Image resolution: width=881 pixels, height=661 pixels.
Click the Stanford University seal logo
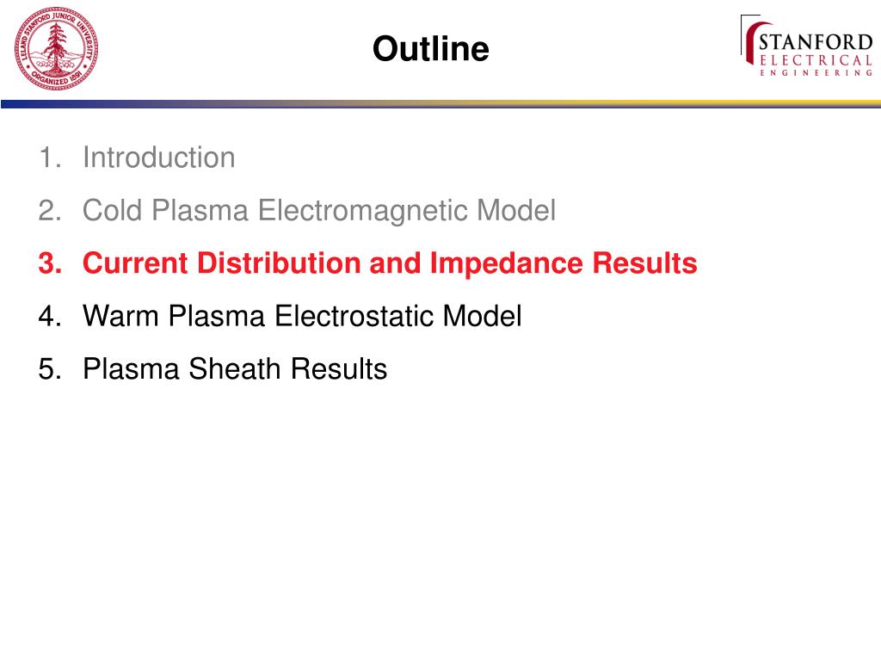[56, 49]
